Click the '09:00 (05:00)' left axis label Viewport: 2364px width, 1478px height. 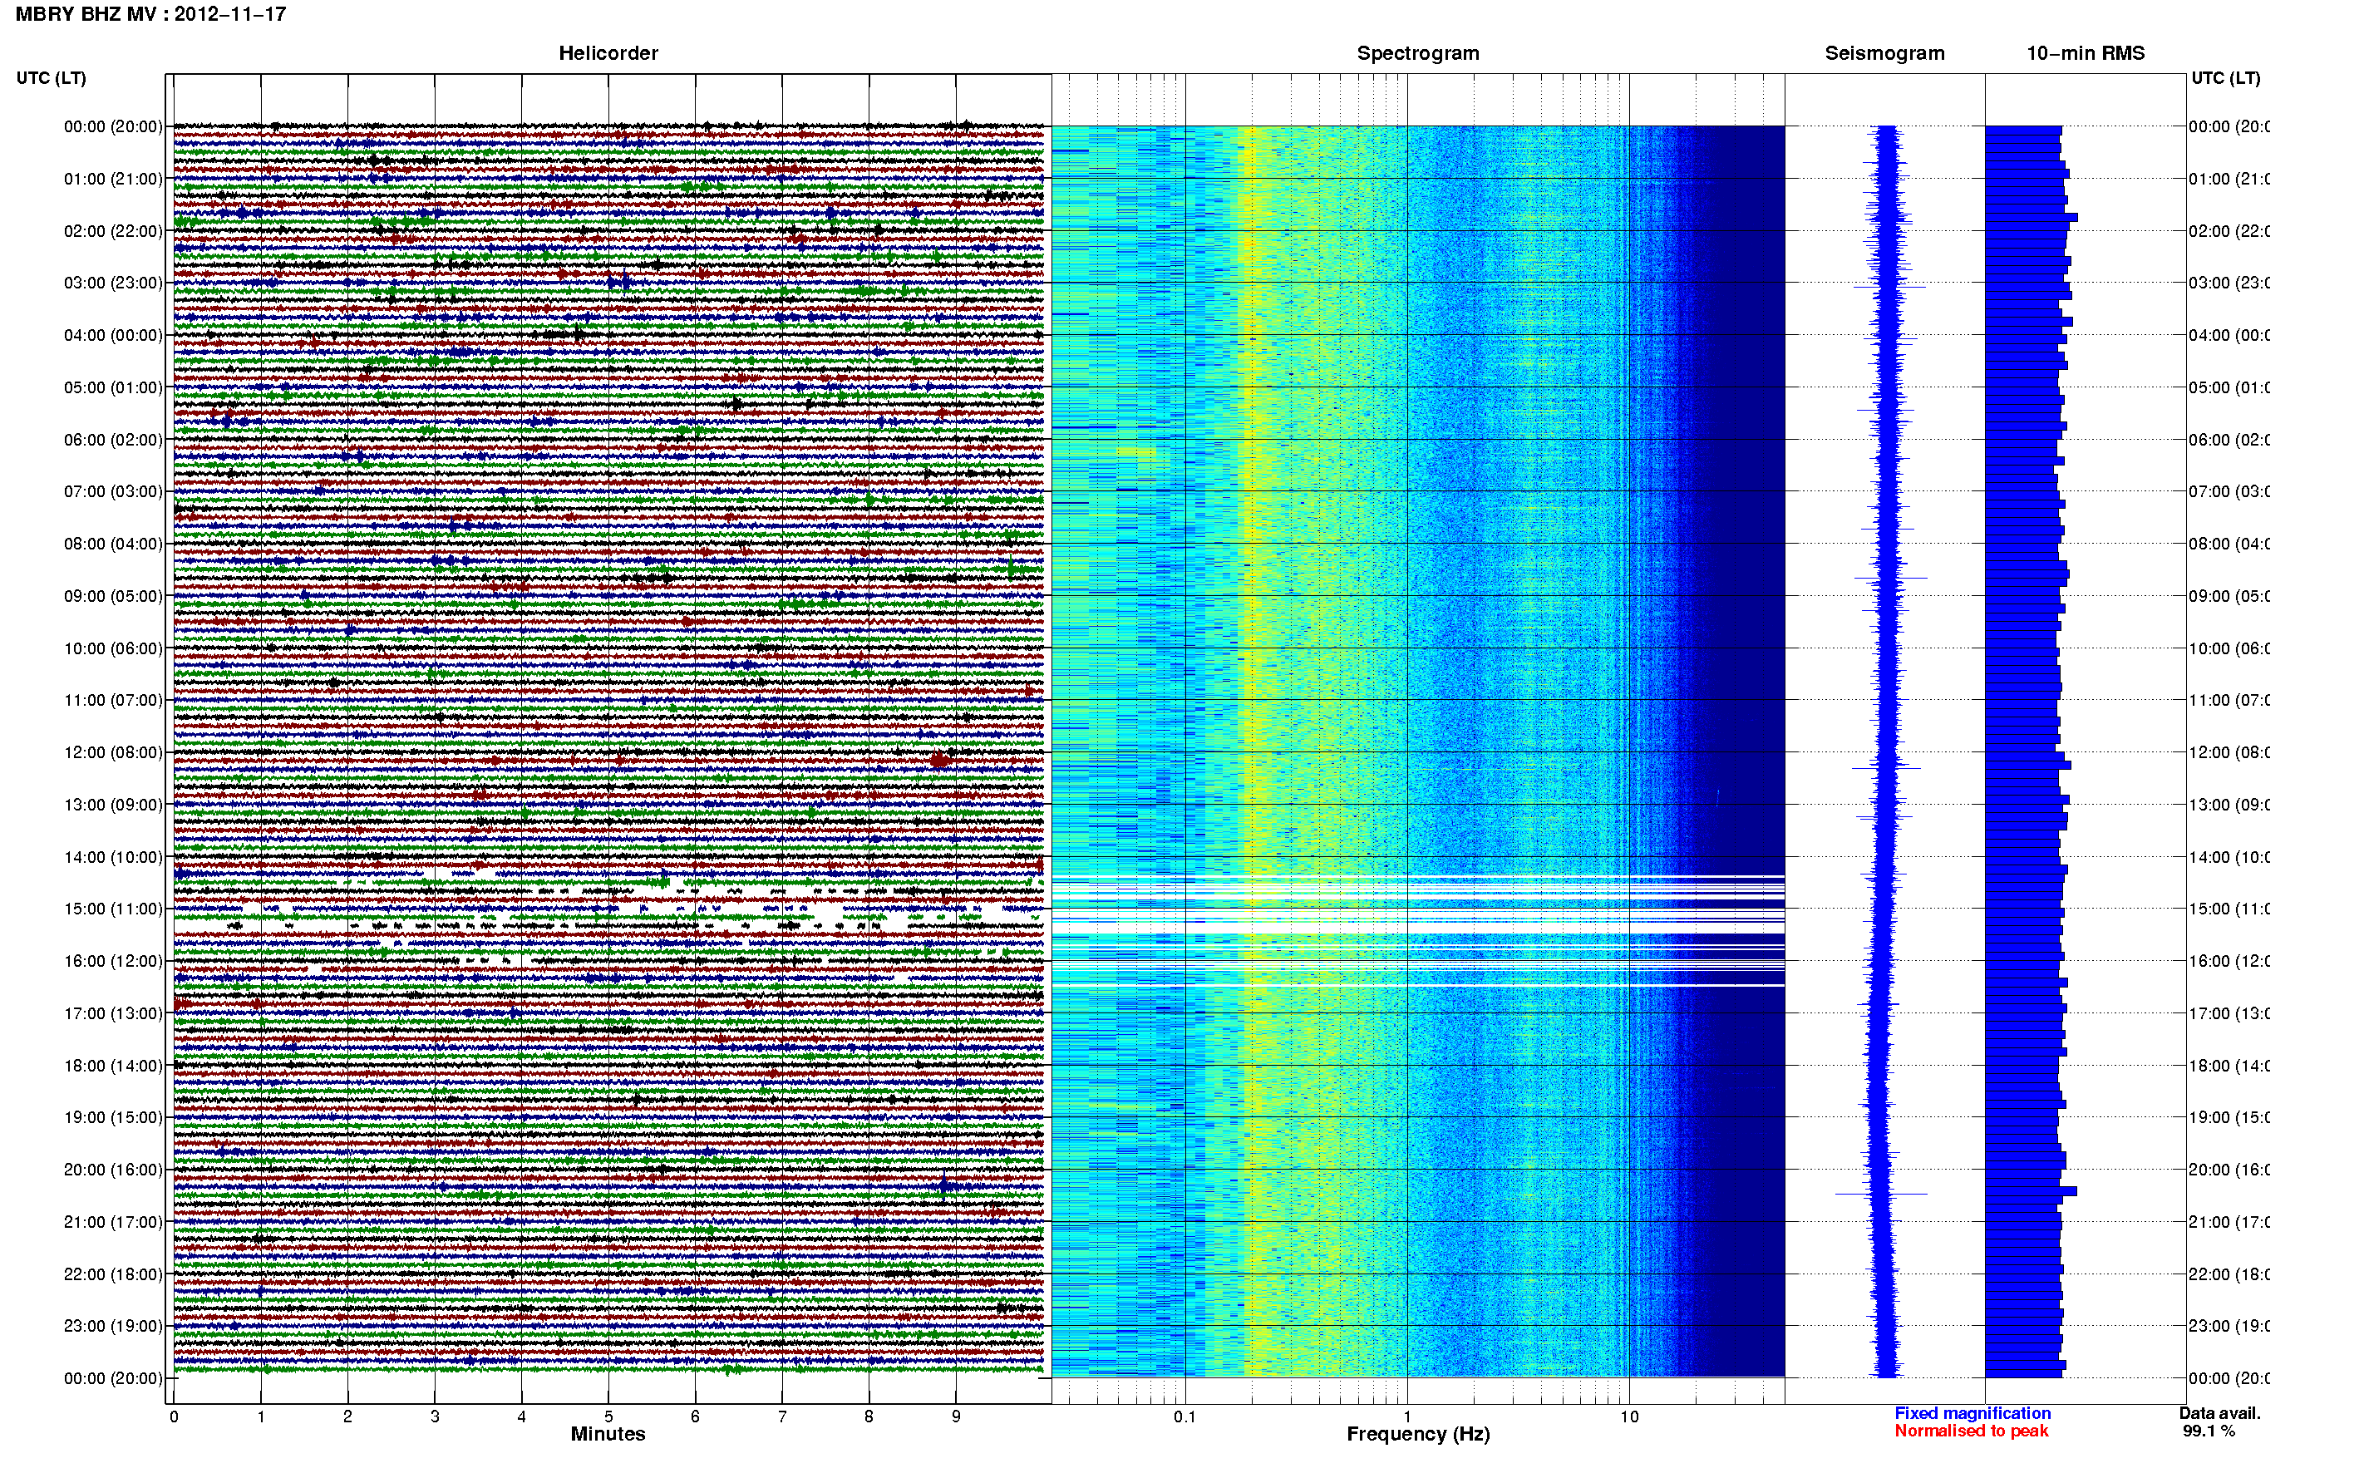click(113, 596)
